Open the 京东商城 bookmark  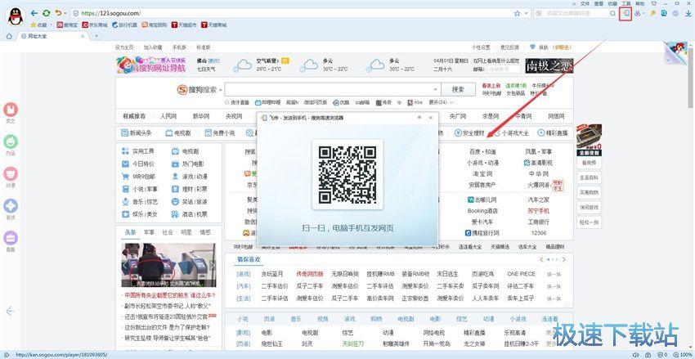click(x=94, y=25)
